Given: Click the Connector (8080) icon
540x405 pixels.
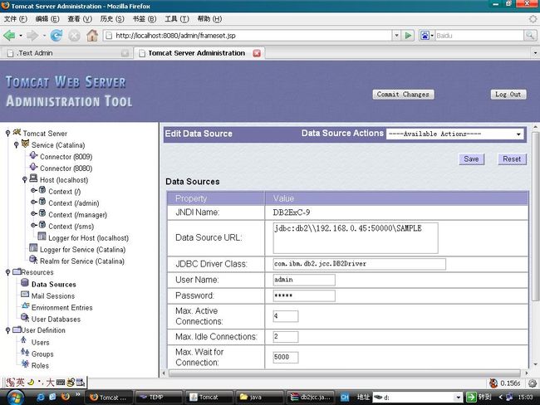Looking at the screenshot, I should click(33, 168).
